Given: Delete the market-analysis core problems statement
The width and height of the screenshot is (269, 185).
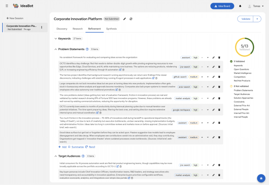Looking at the screenshot, I should point(219,98).
